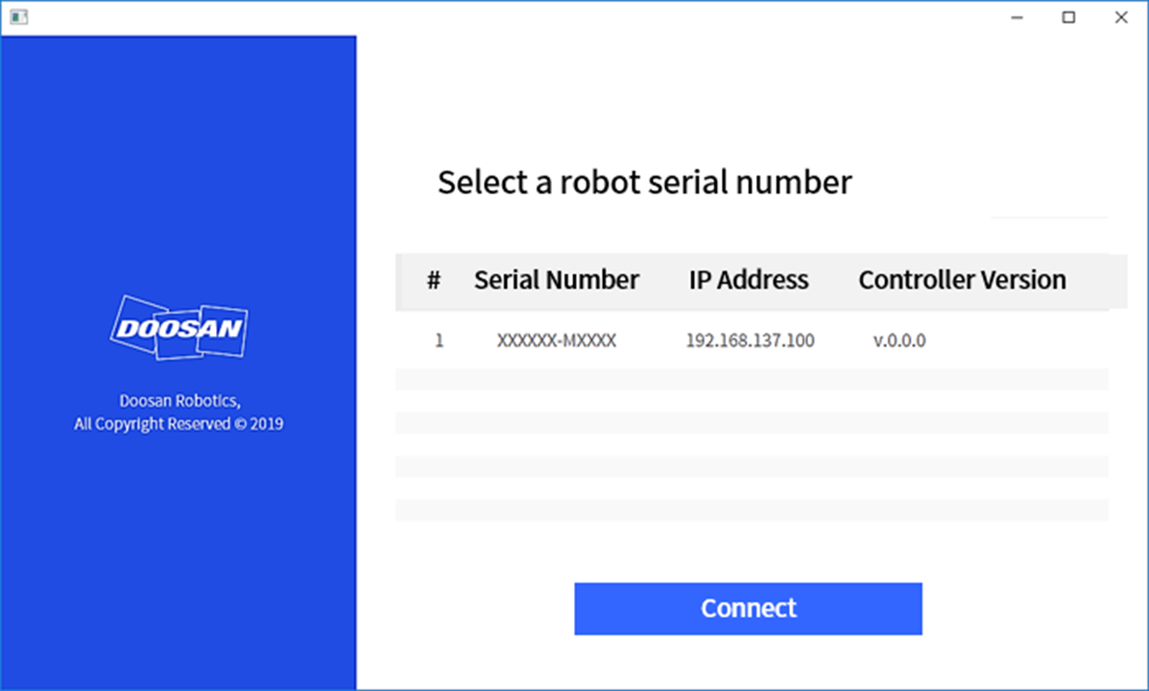Click the first empty gray row below robot entry
This screenshot has width=1149, height=691.
[752, 379]
